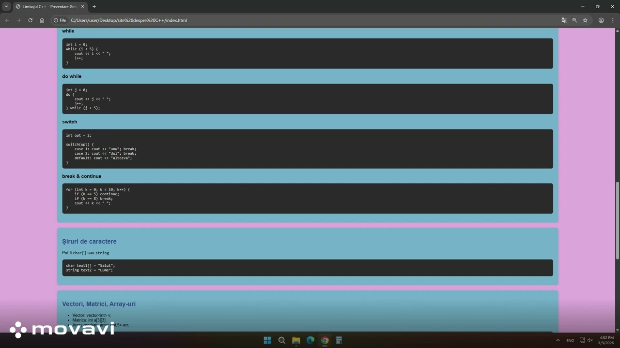Click the 'int i = 0;' code line
The height and width of the screenshot is (348, 620).
[x=77, y=44]
